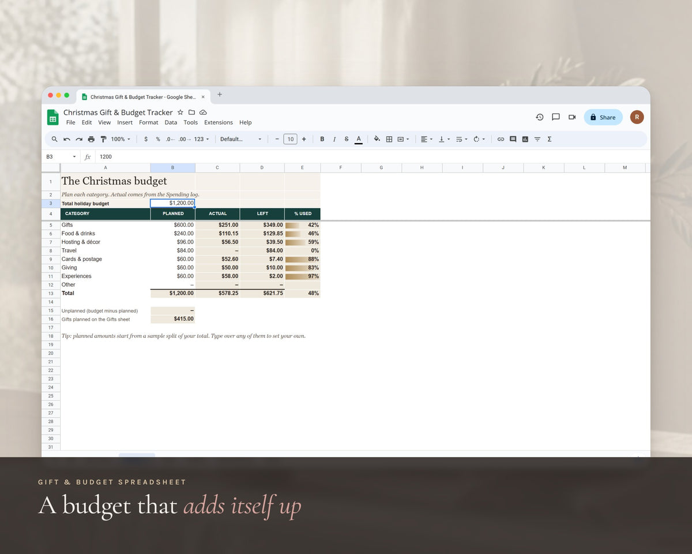Show all comments panel
Screen dimensions: 692x554
point(556,117)
